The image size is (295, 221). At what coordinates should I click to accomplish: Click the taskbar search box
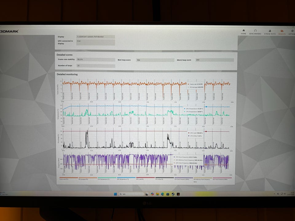point(131,194)
